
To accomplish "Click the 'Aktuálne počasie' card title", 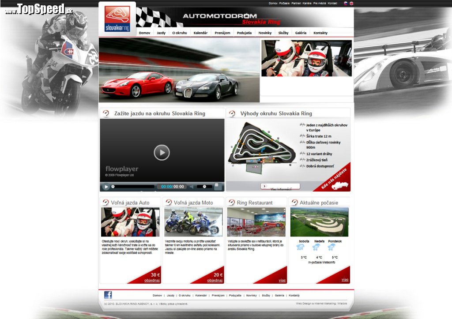I will coord(319,203).
